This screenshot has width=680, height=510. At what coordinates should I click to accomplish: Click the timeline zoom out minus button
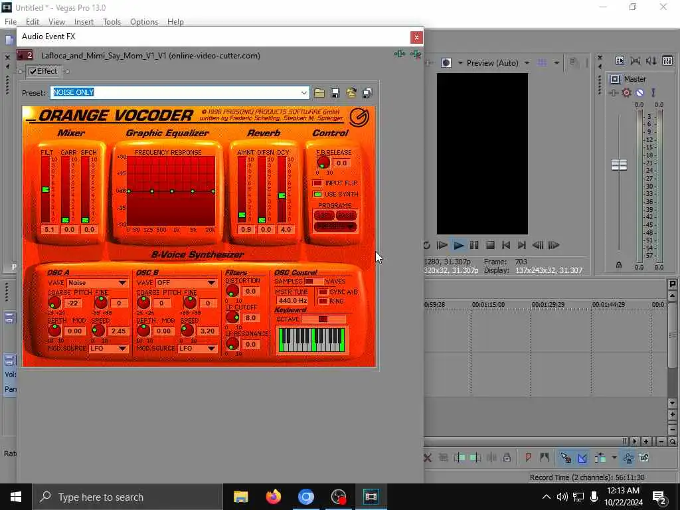point(661,442)
